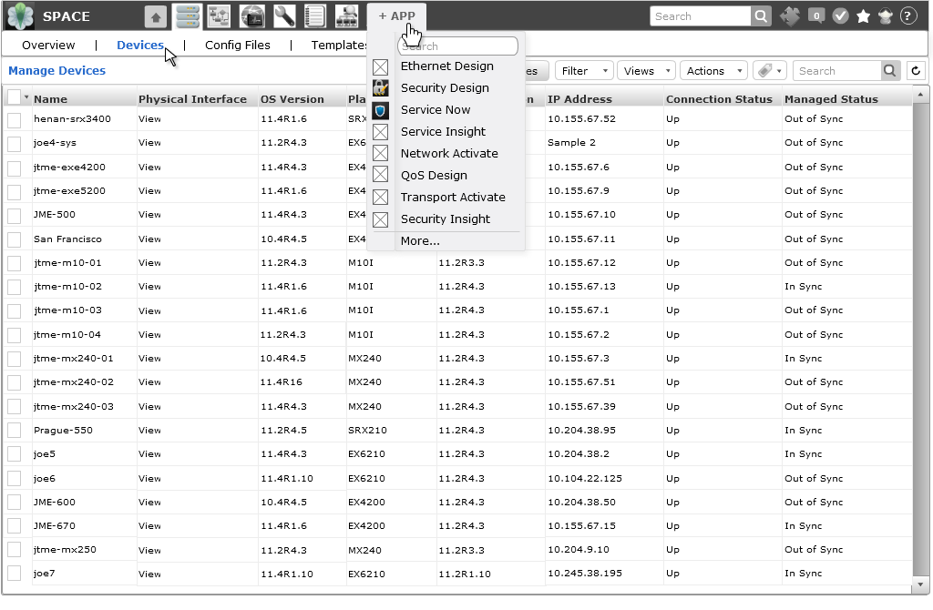Screen dimensions: 933x610
Task: Click the refresh table icon
Action: point(916,71)
